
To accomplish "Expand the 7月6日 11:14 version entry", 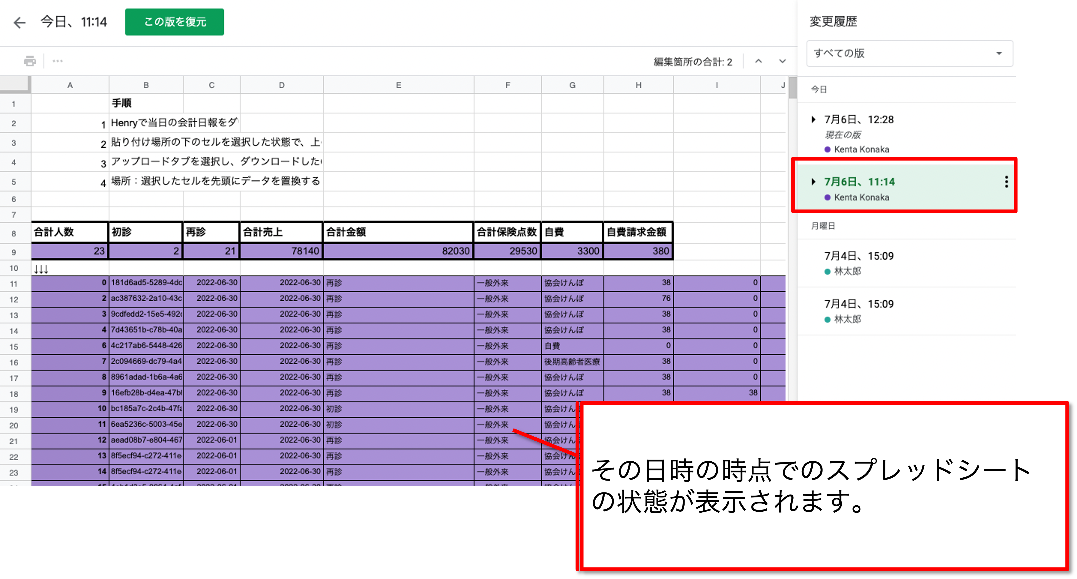I will (814, 182).
